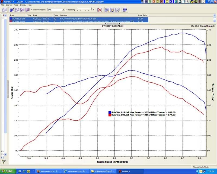Click RunFile_008.drf Max Power legend text

click(143, 115)
